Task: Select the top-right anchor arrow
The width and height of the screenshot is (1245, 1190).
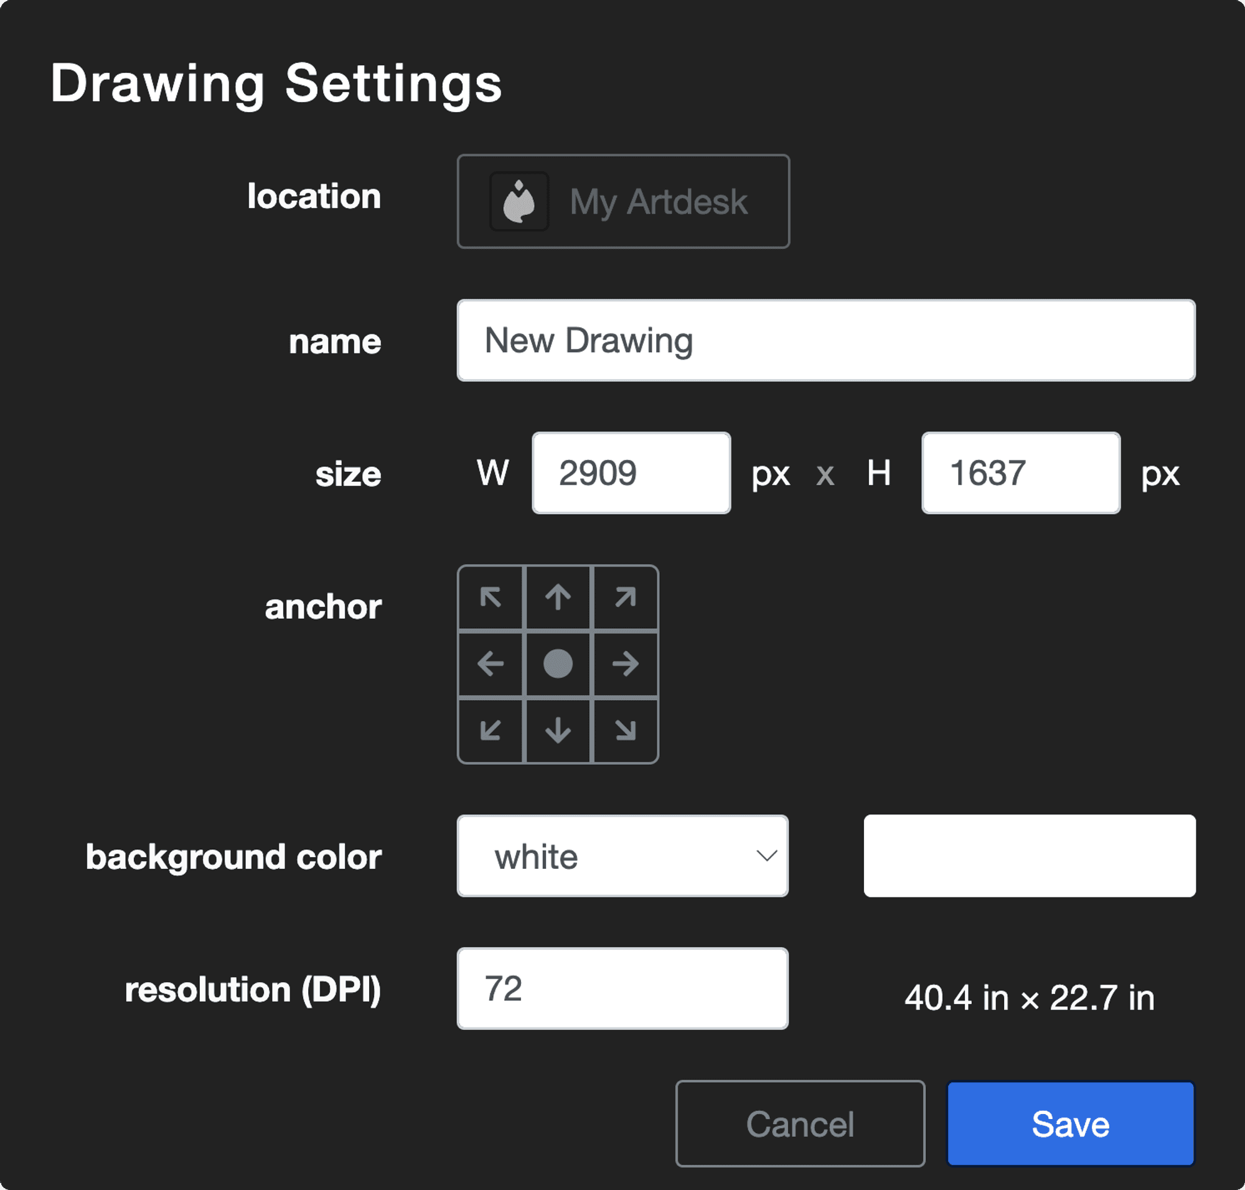Action: point(625,597)
